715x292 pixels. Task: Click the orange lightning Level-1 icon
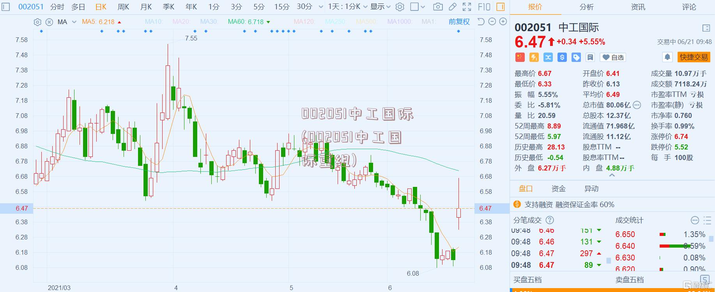point(534,57)
